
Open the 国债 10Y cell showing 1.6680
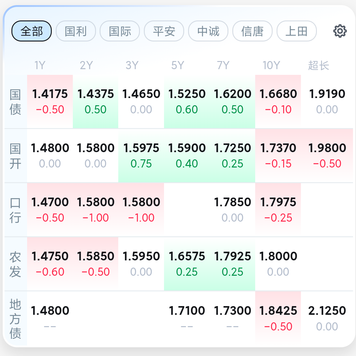[x=278, y=102]
